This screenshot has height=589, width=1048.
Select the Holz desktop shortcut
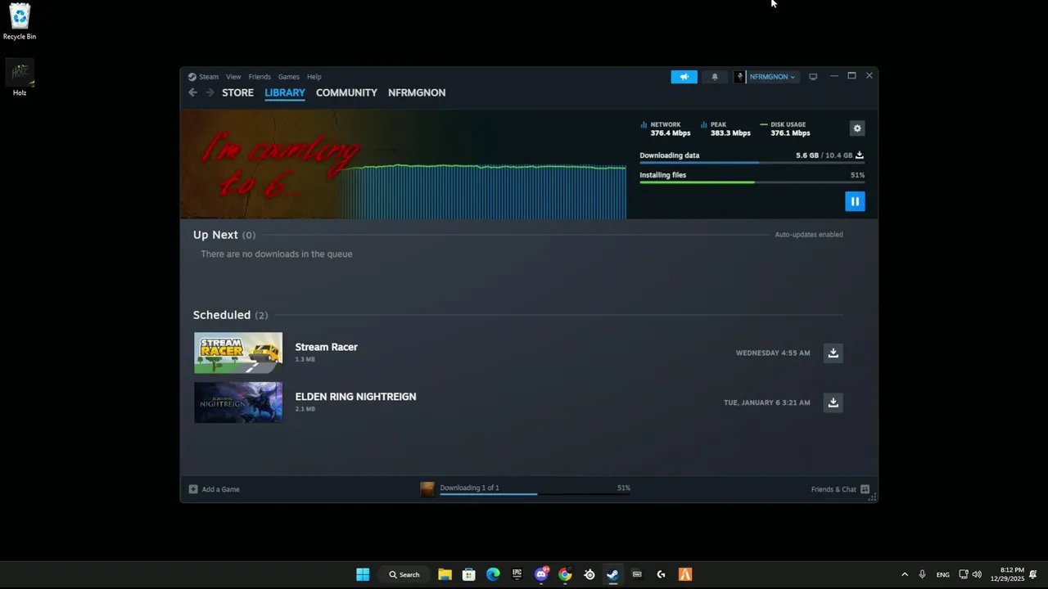coord(20,79)
